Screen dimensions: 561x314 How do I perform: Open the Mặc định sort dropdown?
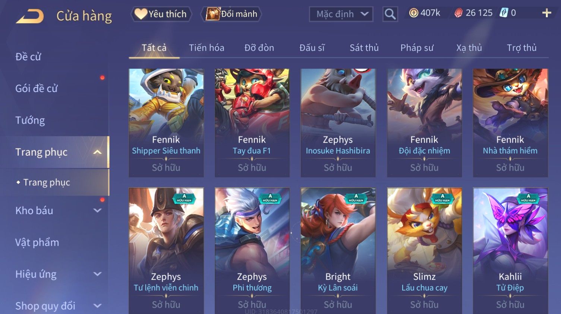pos(341,14)
